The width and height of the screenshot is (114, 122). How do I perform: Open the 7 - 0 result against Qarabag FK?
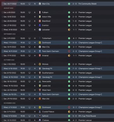point(75,68)
